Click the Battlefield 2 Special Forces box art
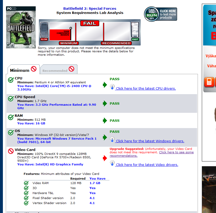This screenshot has height=213, width=216. (21, 27)
